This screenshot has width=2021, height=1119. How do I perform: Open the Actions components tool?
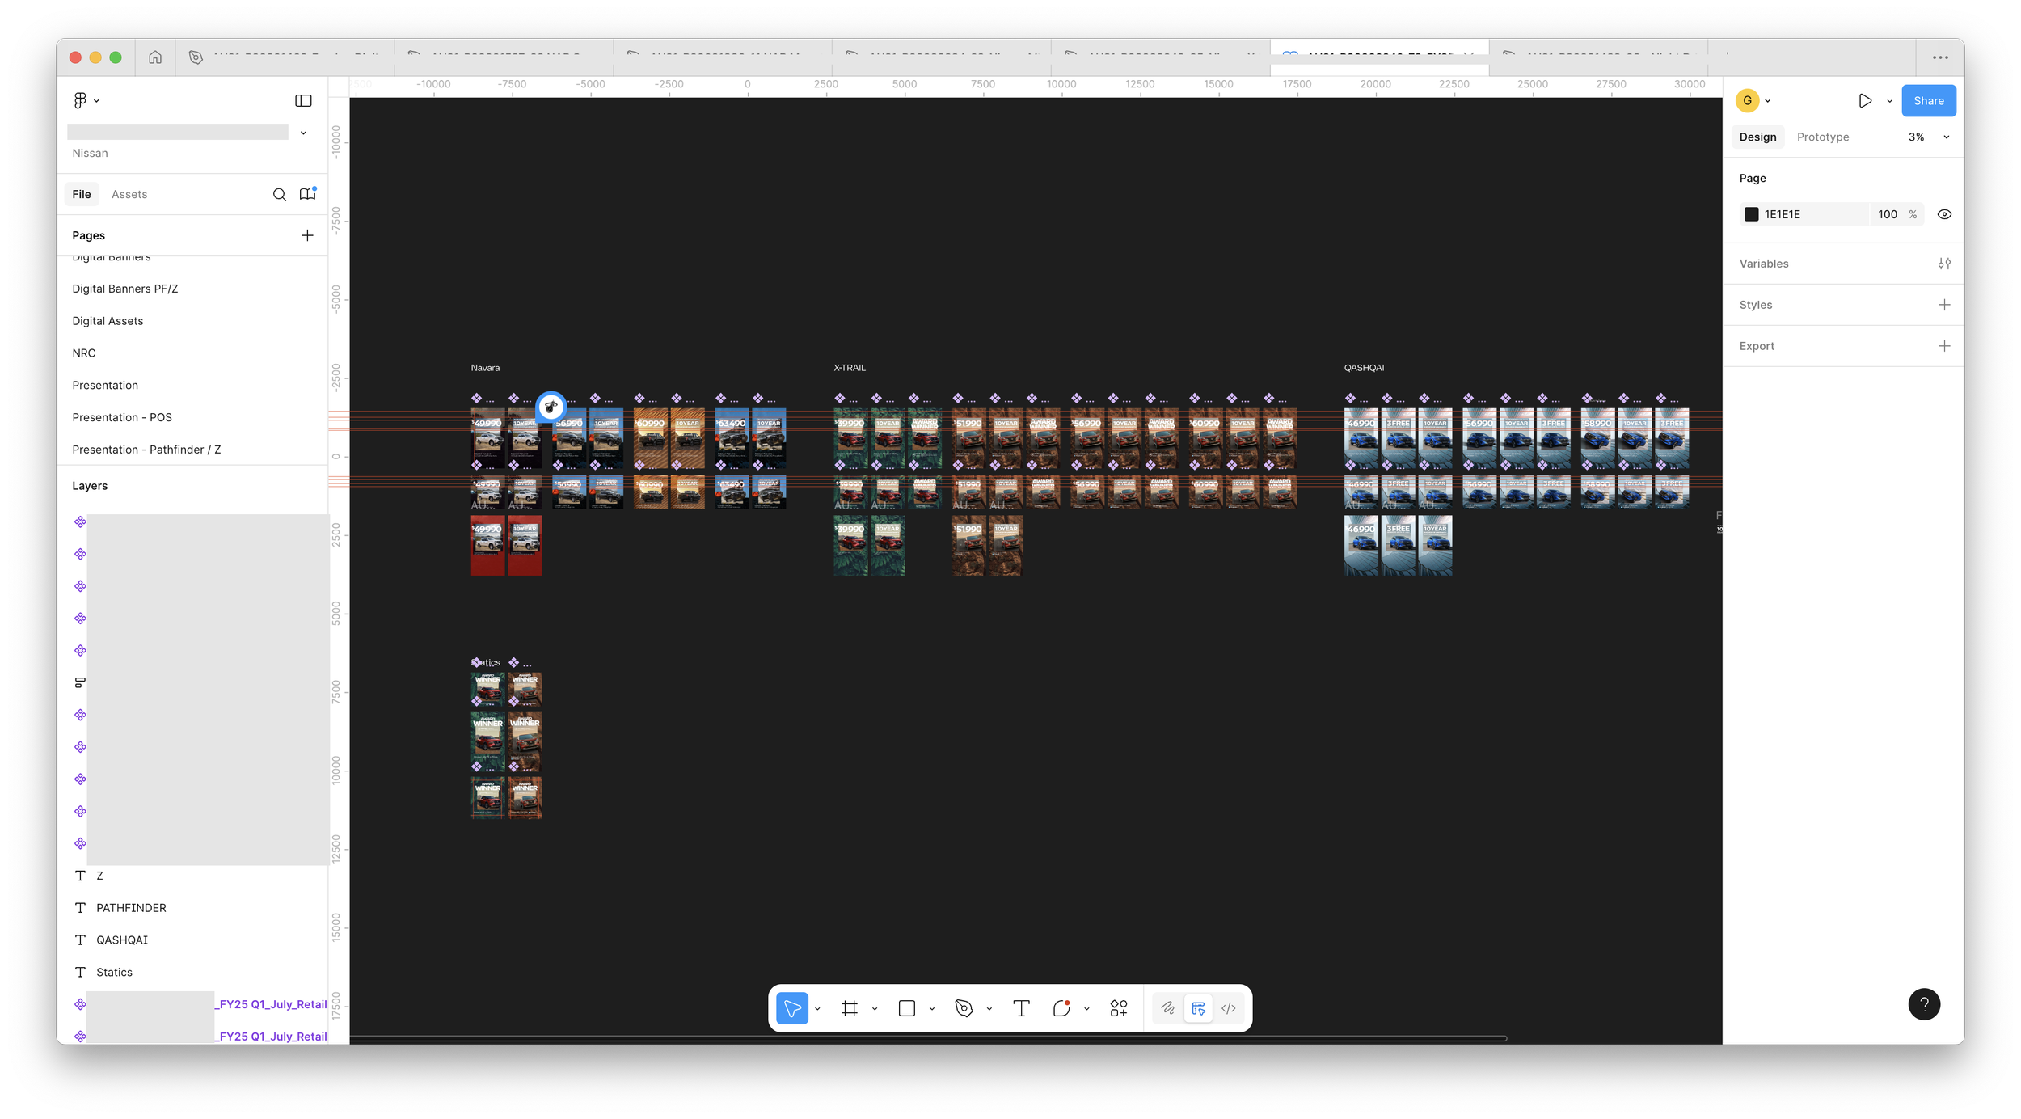[1119, 1008]
